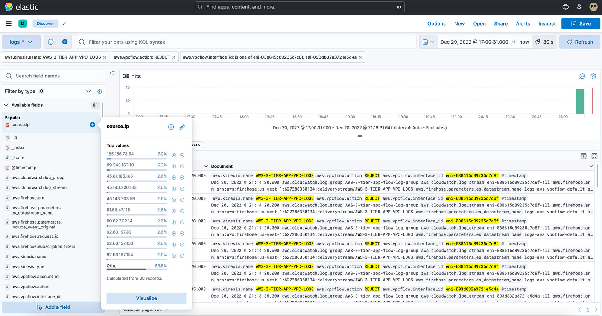Open the calendar quick date menu

(x=428, y=42)
